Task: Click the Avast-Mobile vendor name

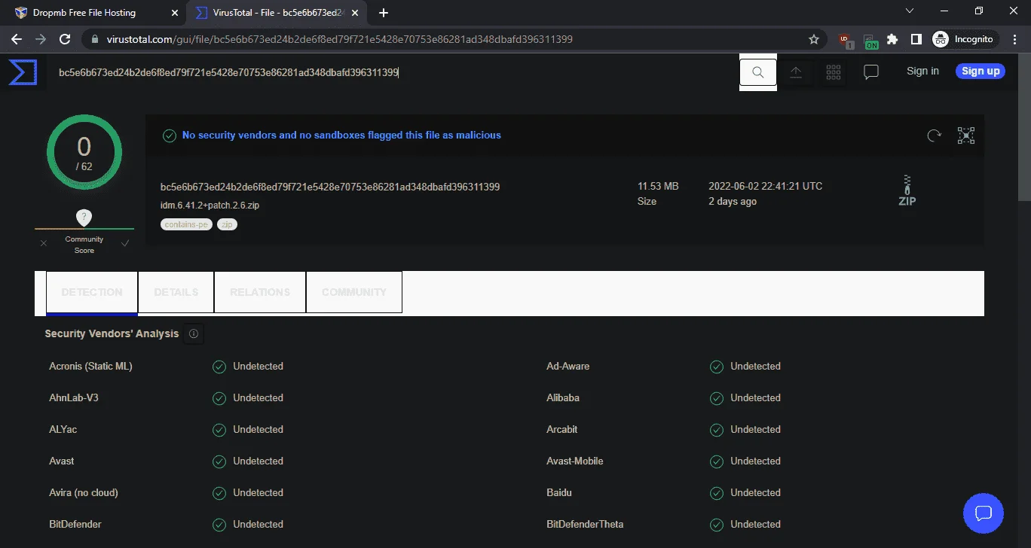Action: [x=575, y=461]
